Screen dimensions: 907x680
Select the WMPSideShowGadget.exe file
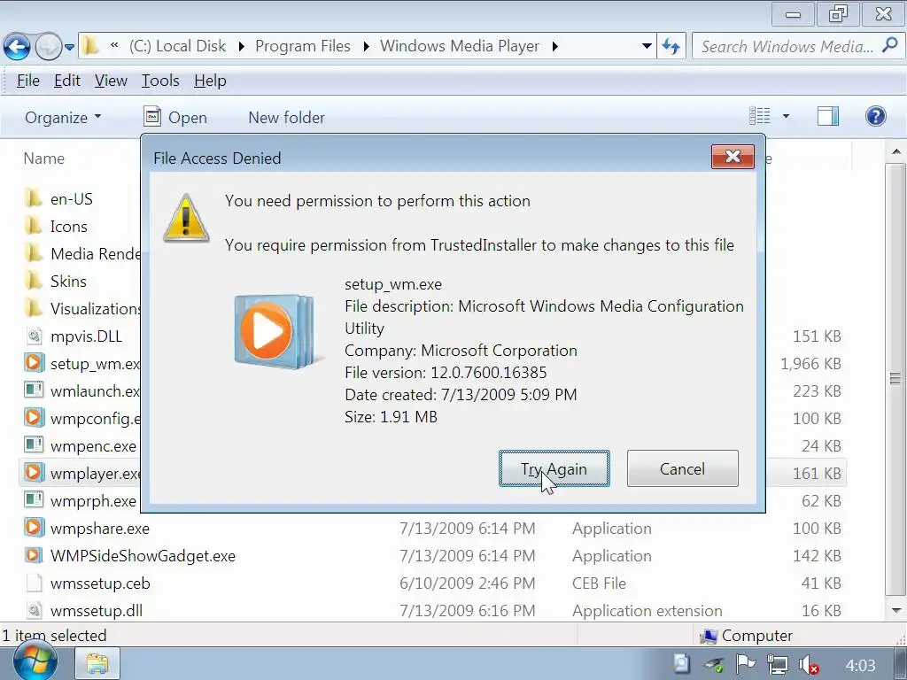[x=129, y=556]
